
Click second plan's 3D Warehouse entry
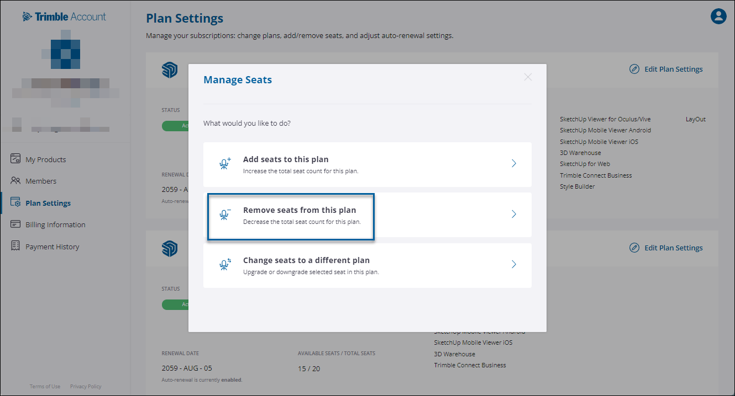click(x=454, y=354)
